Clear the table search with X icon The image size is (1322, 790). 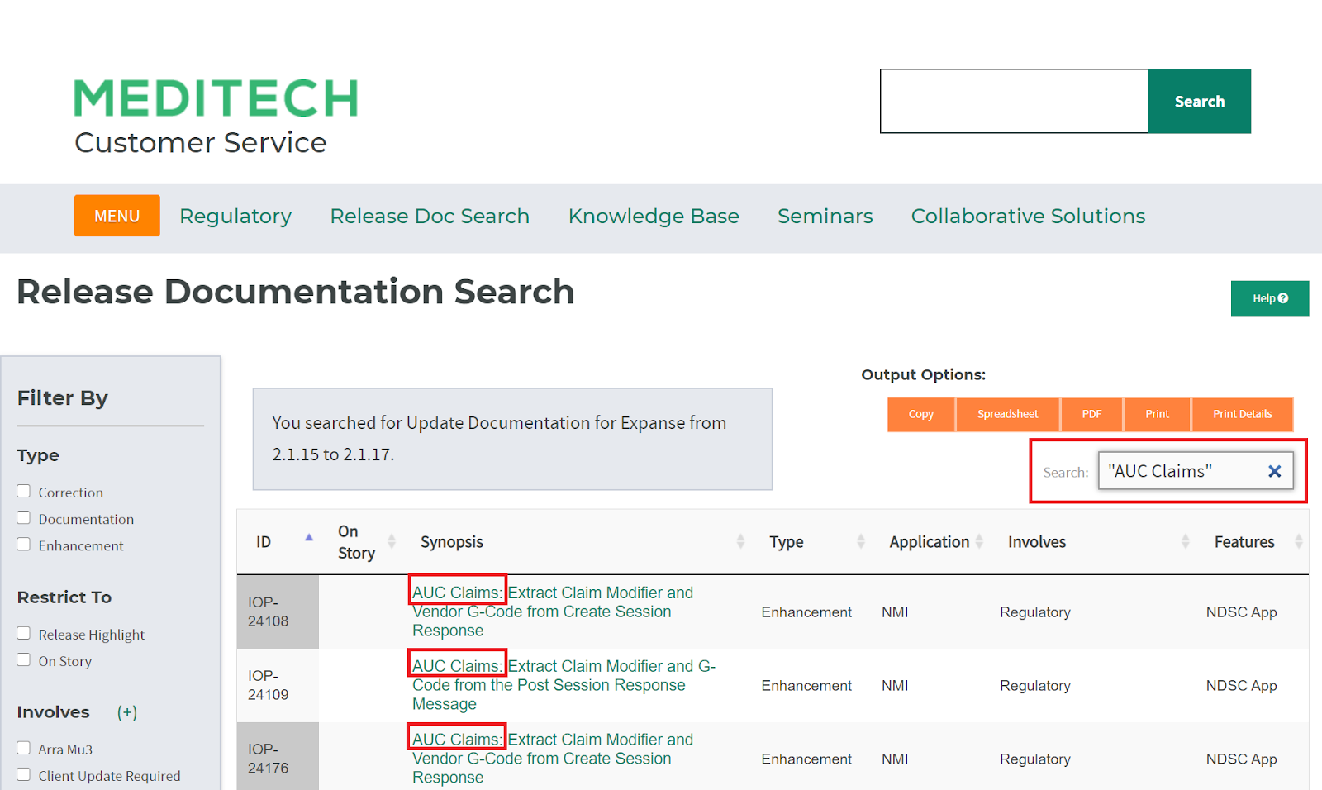pyautogui.click(x=1274, y=471)
